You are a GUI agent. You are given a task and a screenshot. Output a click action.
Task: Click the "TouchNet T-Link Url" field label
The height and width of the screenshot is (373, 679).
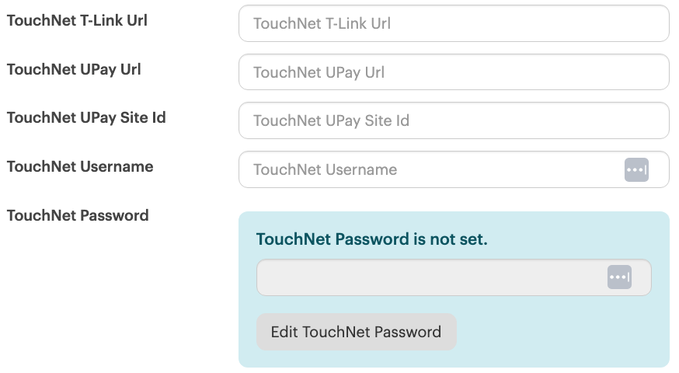pos(77,21)
